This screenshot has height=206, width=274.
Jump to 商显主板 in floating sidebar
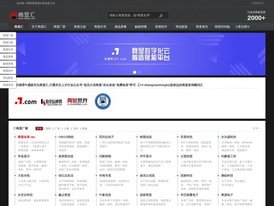pos(8,43)
